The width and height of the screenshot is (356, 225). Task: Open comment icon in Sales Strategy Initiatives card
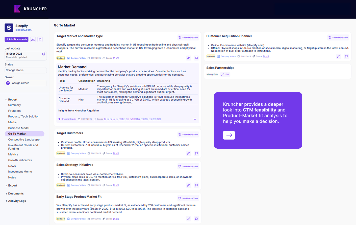[196, 185]
